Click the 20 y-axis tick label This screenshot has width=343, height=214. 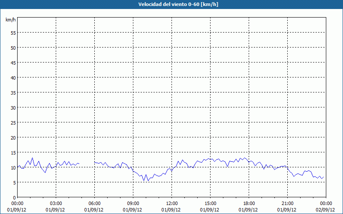(x=13, y=137)
